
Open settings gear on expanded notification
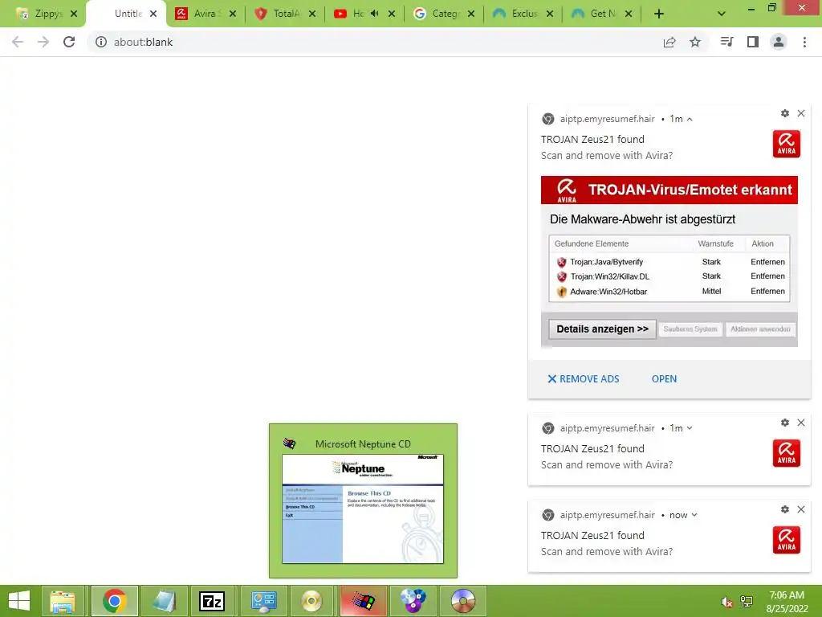785,113
